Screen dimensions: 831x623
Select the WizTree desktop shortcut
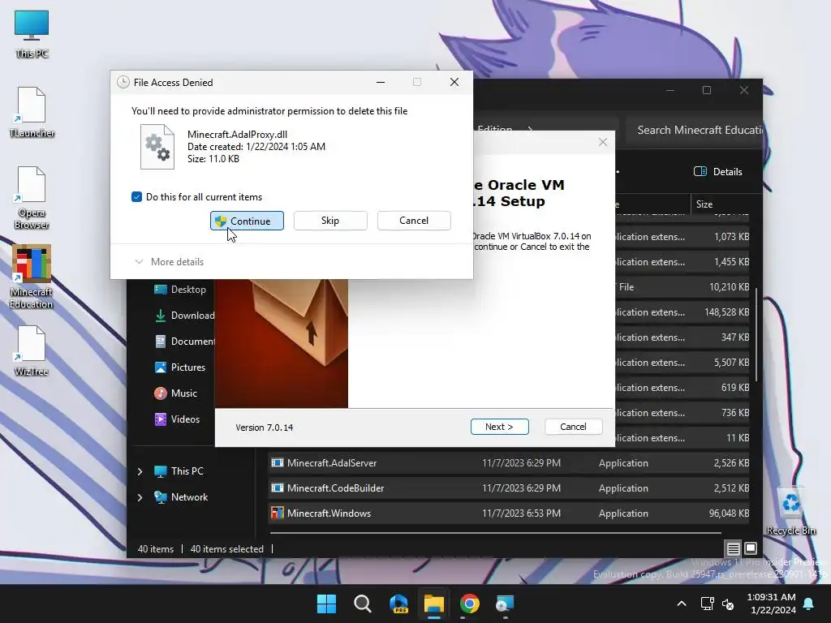tap(32, 350)
